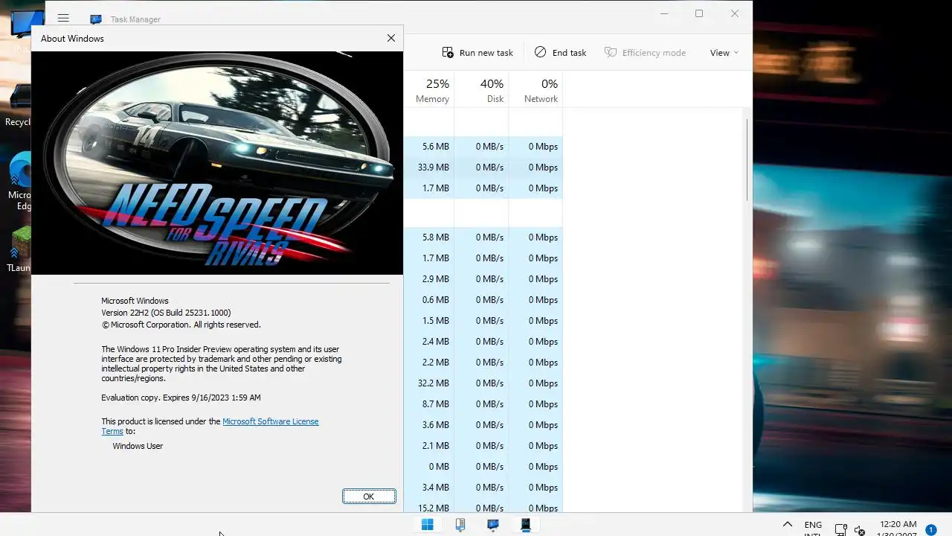Click the network status tray icon
Image resolution: width=952 pixels, height=536 pixels.
pos(841,530)
